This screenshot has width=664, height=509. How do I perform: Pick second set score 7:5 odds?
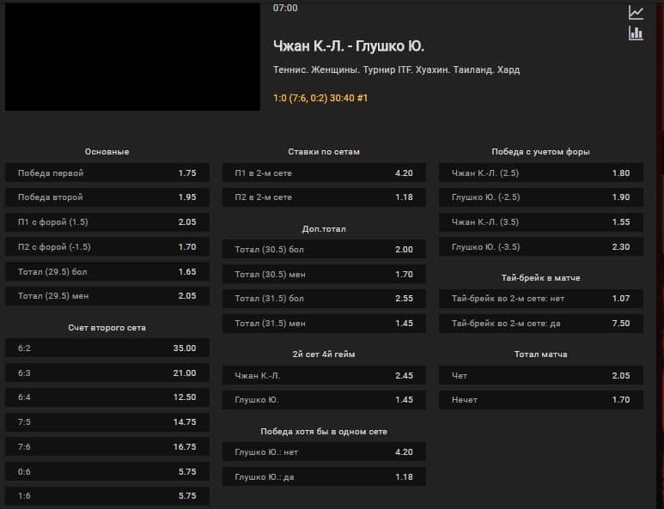[107, 422]
